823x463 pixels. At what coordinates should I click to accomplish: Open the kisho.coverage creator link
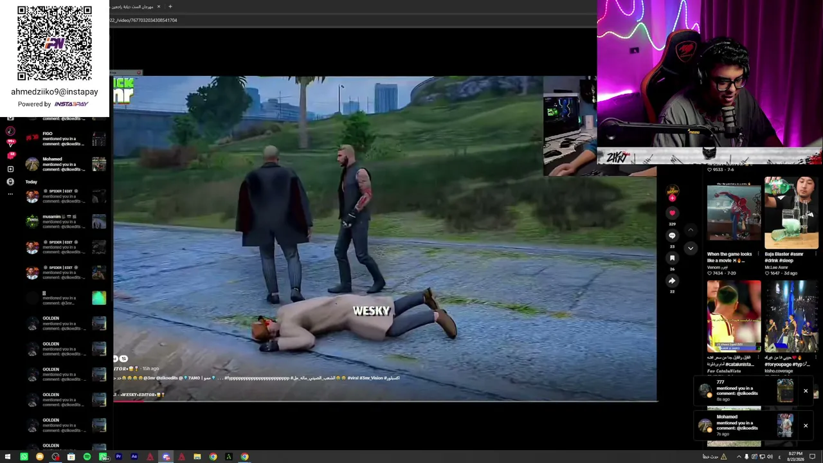[x=780, y=370]
